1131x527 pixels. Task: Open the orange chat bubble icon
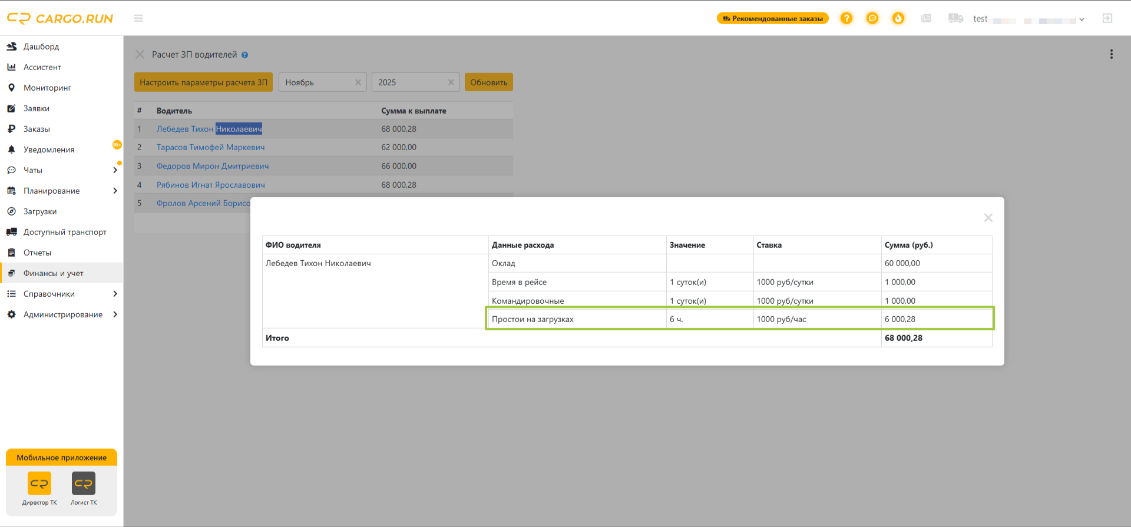pos(872,18)
